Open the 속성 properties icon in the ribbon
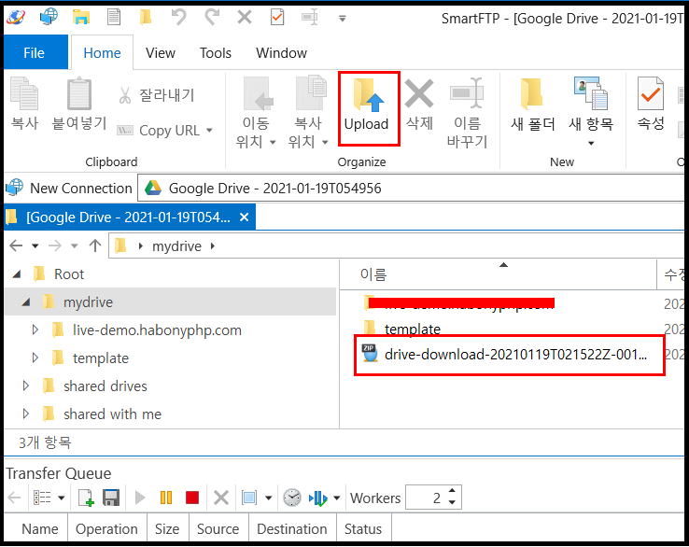This screenshot has height=547, width=689. coord(651,93)
